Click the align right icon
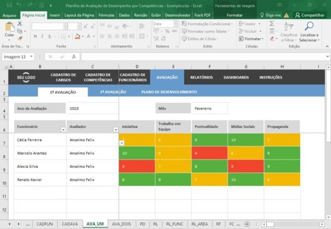The height and width of the screenshot is (229, 331). point(117,36)
